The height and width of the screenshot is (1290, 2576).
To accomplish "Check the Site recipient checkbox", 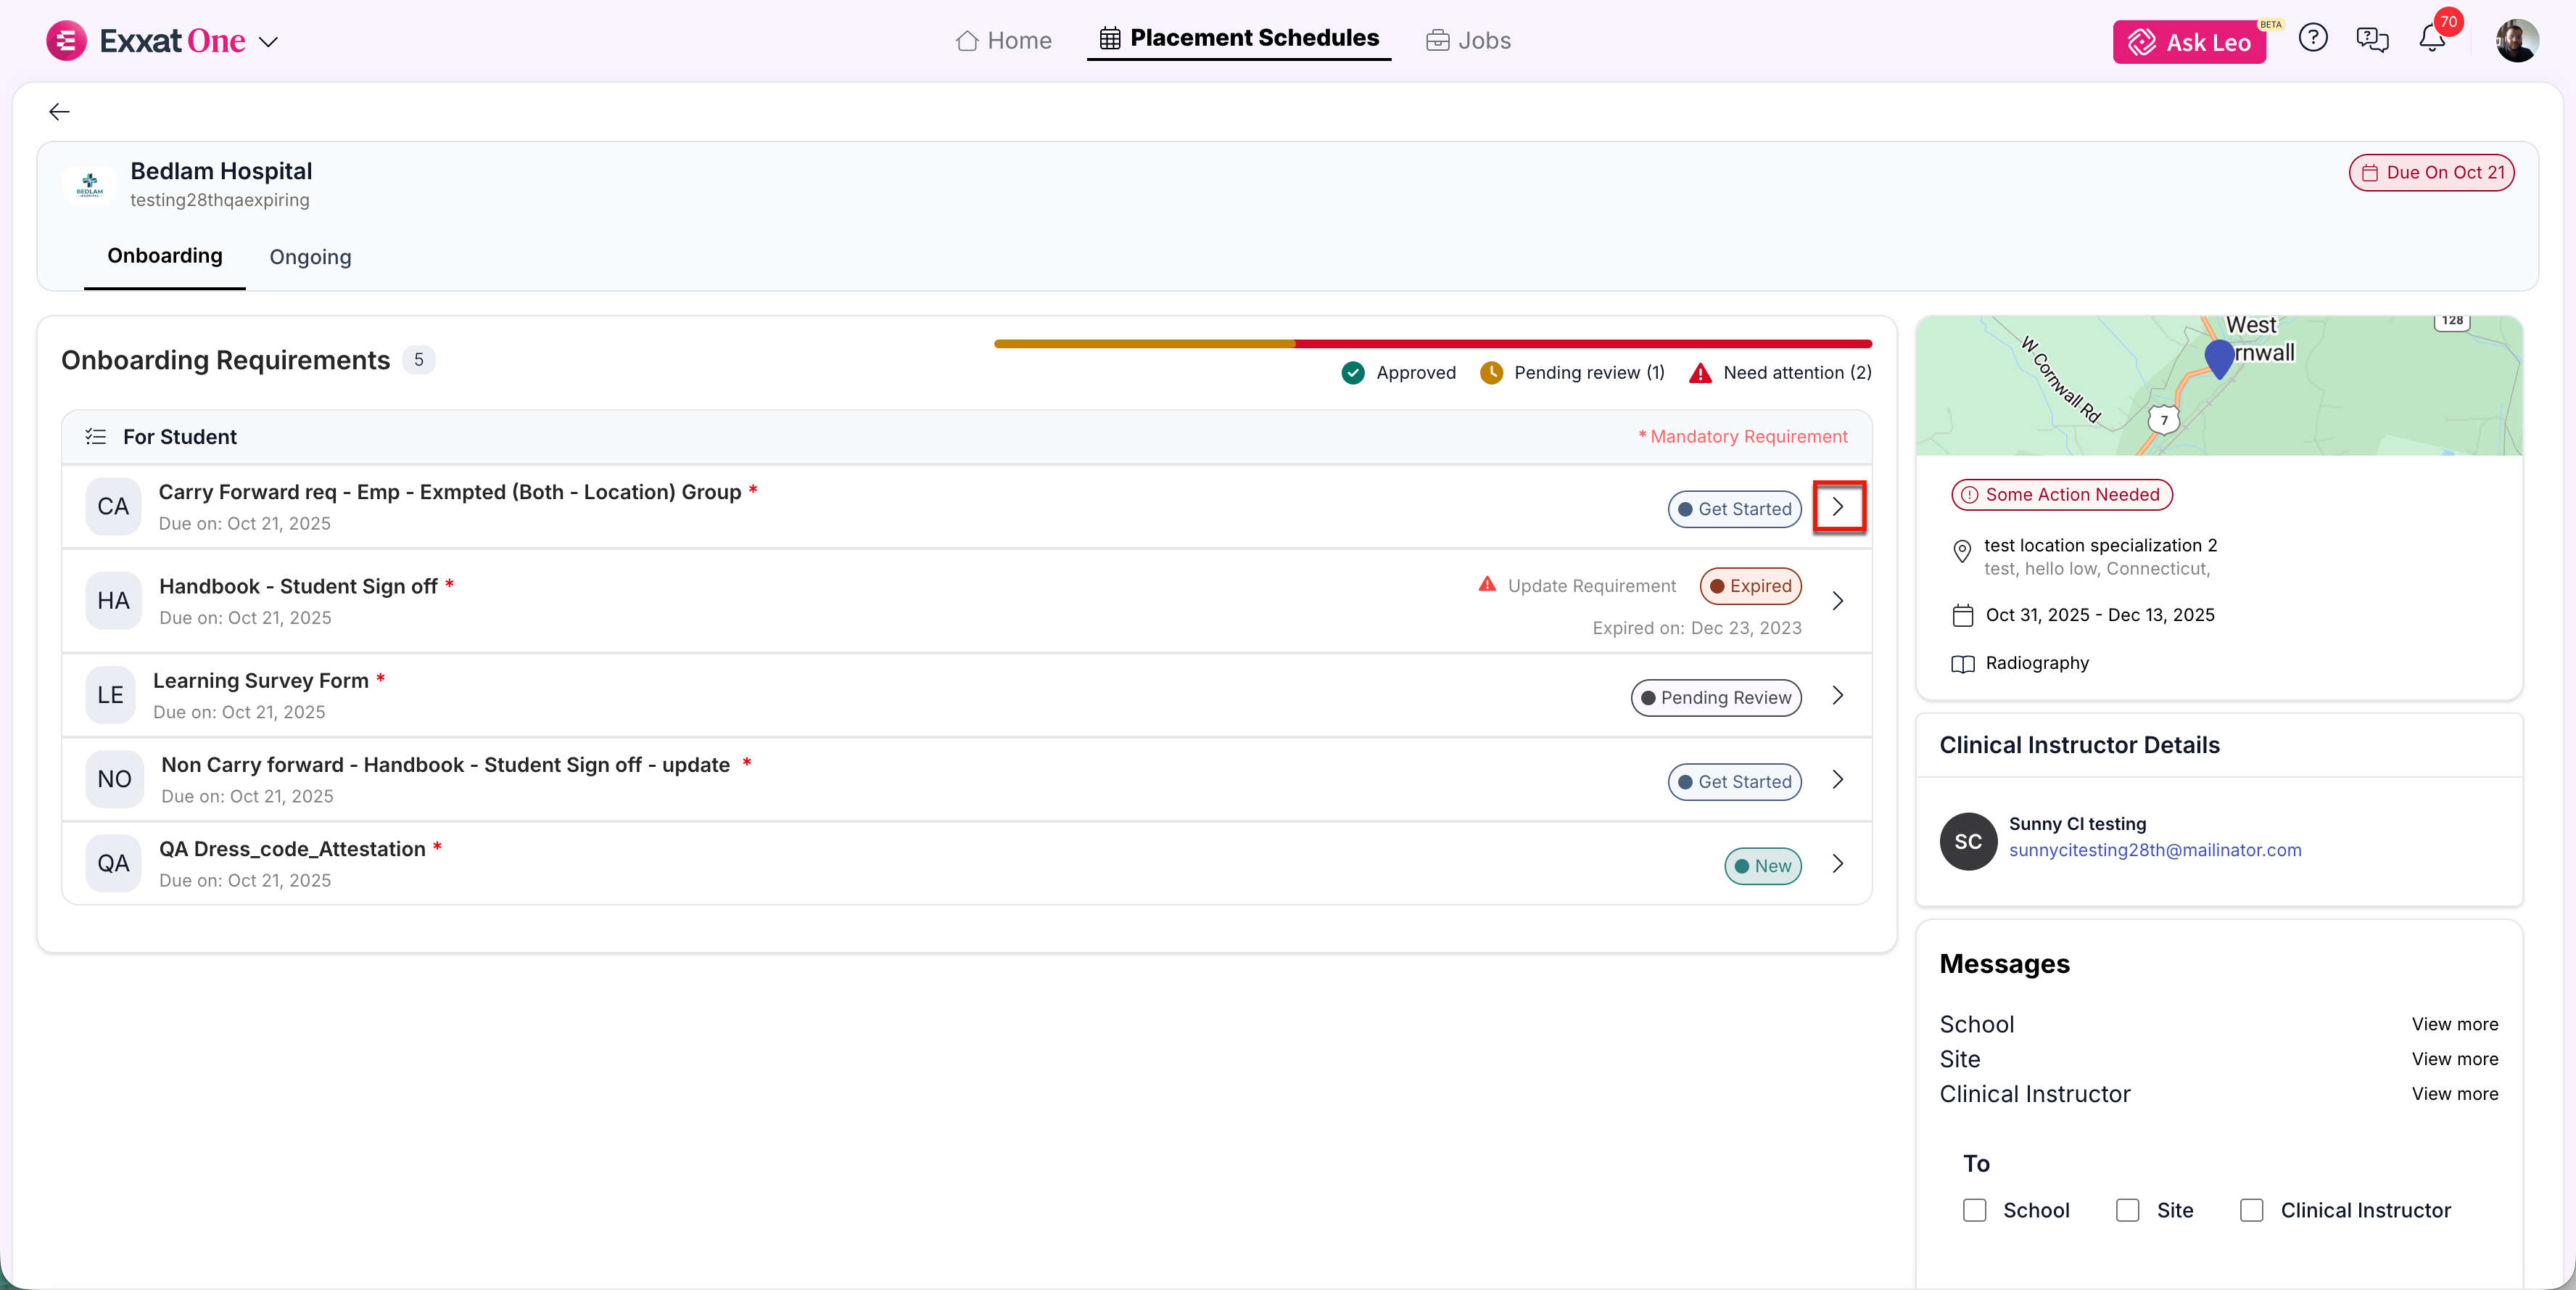I will click(x=2127, y=1210).
